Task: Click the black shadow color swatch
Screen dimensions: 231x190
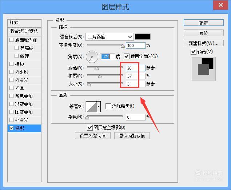Action: (143, 37)
